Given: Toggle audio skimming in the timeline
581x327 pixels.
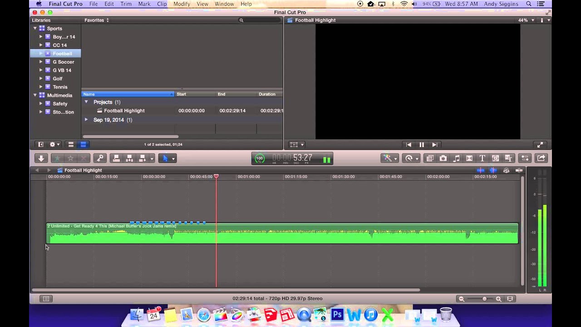Looking at the screenshot, I should (x=493, y=170).
